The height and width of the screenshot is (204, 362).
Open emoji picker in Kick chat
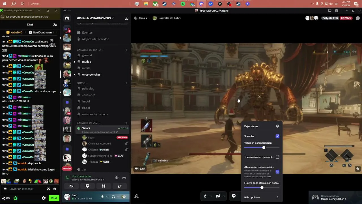[55, 189]
